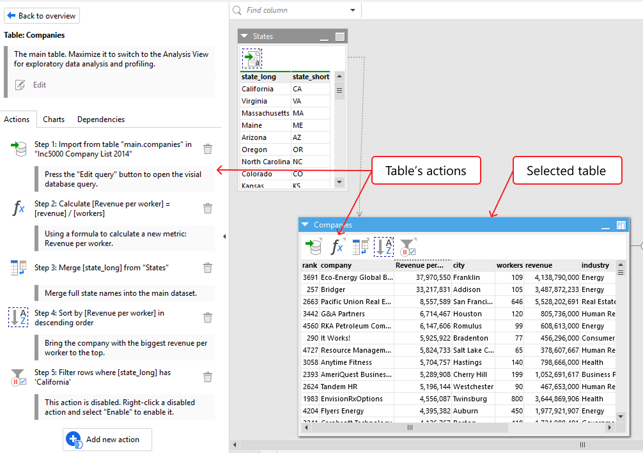The image size is (643, 453).
Task: Click the States table import file icon
Action: (252, 59)
